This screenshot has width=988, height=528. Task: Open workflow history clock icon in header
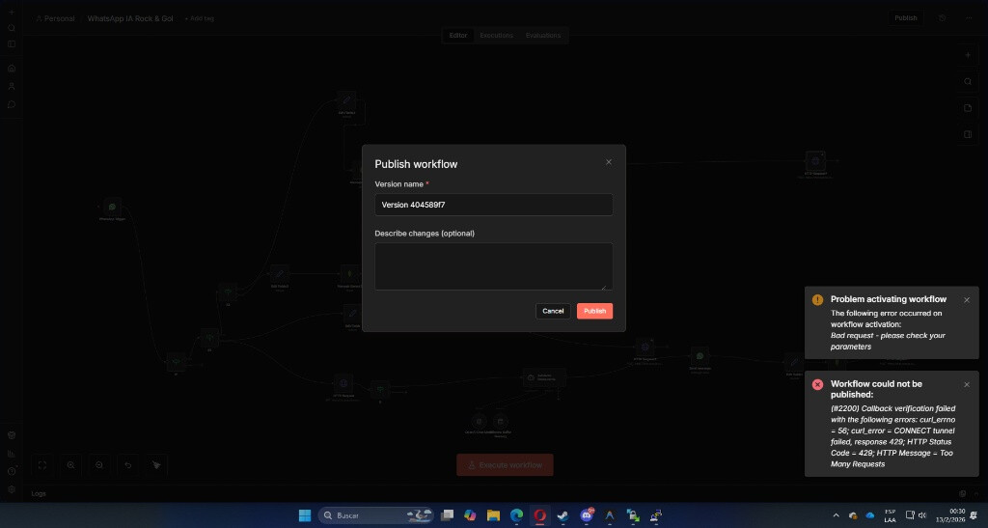pyautogui.click(x=942, y=18)
